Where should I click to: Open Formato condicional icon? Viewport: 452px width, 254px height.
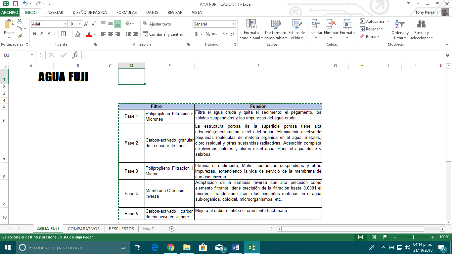pyautogui.click(x=251, y=24)
